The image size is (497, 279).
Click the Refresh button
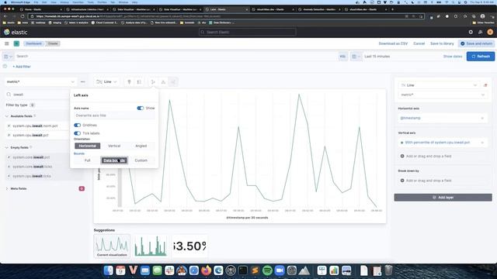[x=481, y=57]
